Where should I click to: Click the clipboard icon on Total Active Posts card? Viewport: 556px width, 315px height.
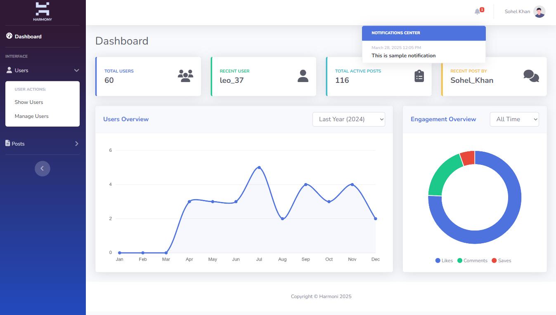click(x=419, y=76)
